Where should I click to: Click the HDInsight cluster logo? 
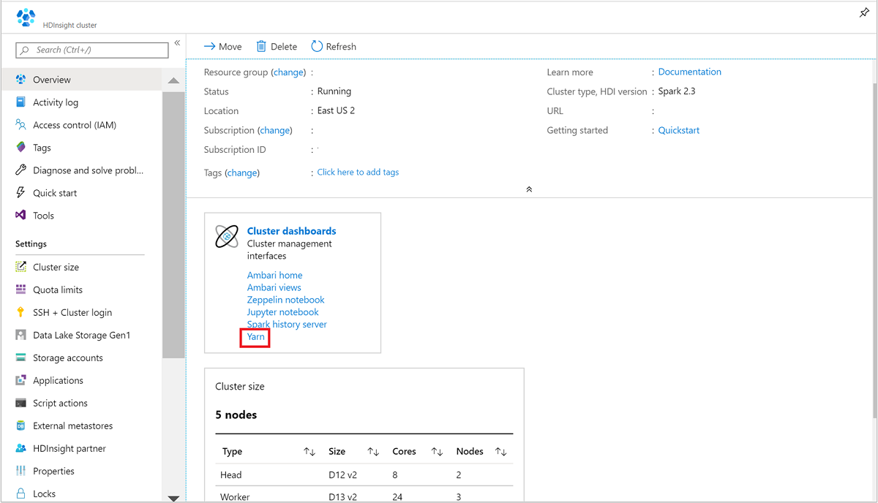25,16
